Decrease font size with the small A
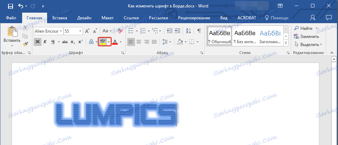This screenshot has height=145, width=338. point(95,31)
